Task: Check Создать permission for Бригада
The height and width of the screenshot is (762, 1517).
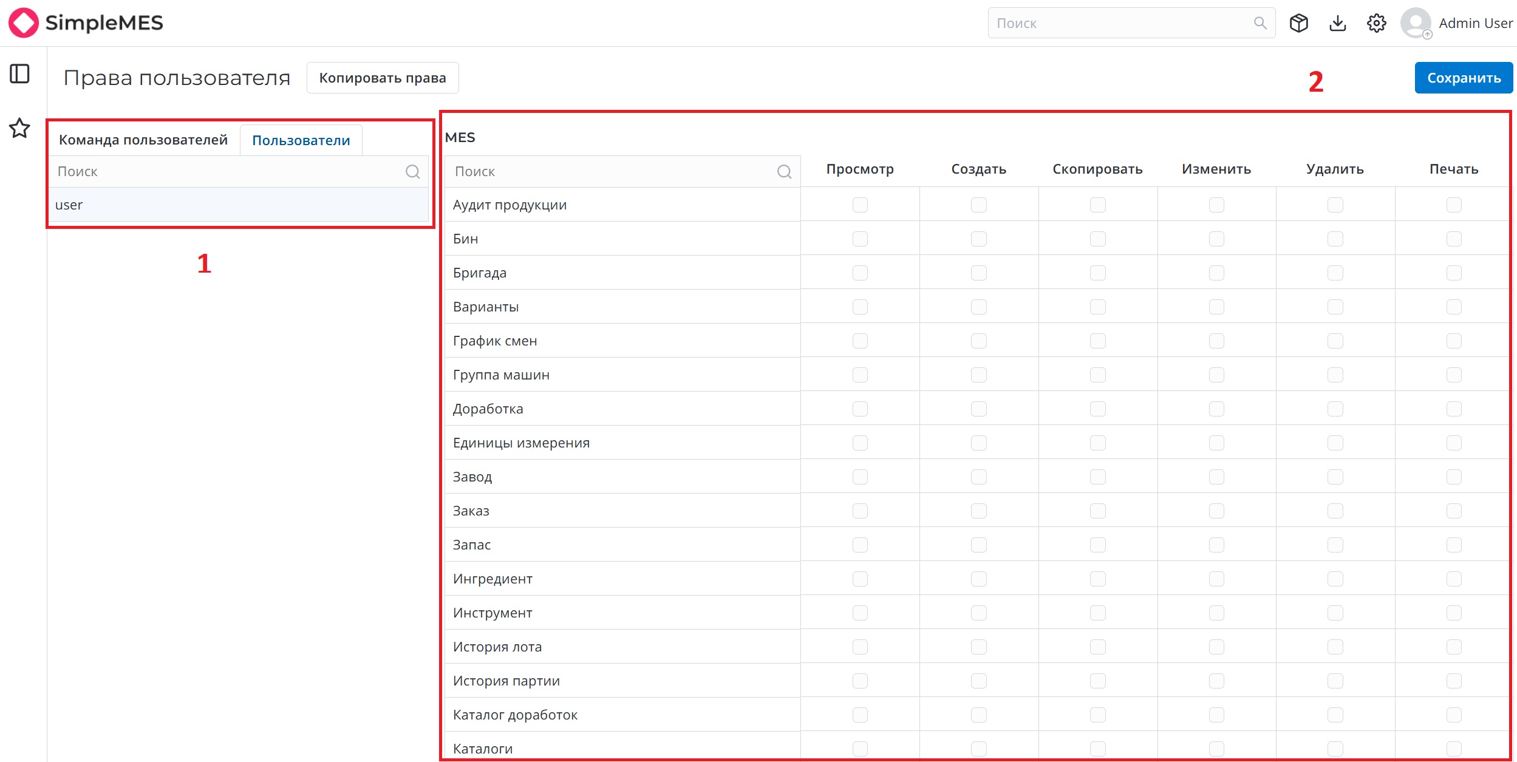Action: pyautogui.click(x=979, y=273)
